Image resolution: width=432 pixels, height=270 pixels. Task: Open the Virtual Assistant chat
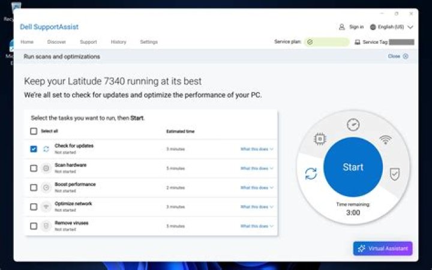(x=383, y=248)
